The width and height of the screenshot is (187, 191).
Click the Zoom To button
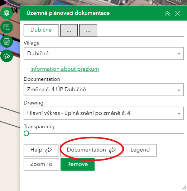coord(41,164)
